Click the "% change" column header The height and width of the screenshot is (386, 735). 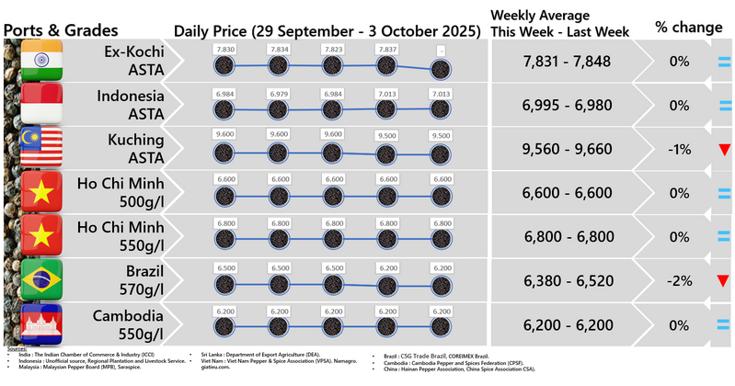point(688,27)
